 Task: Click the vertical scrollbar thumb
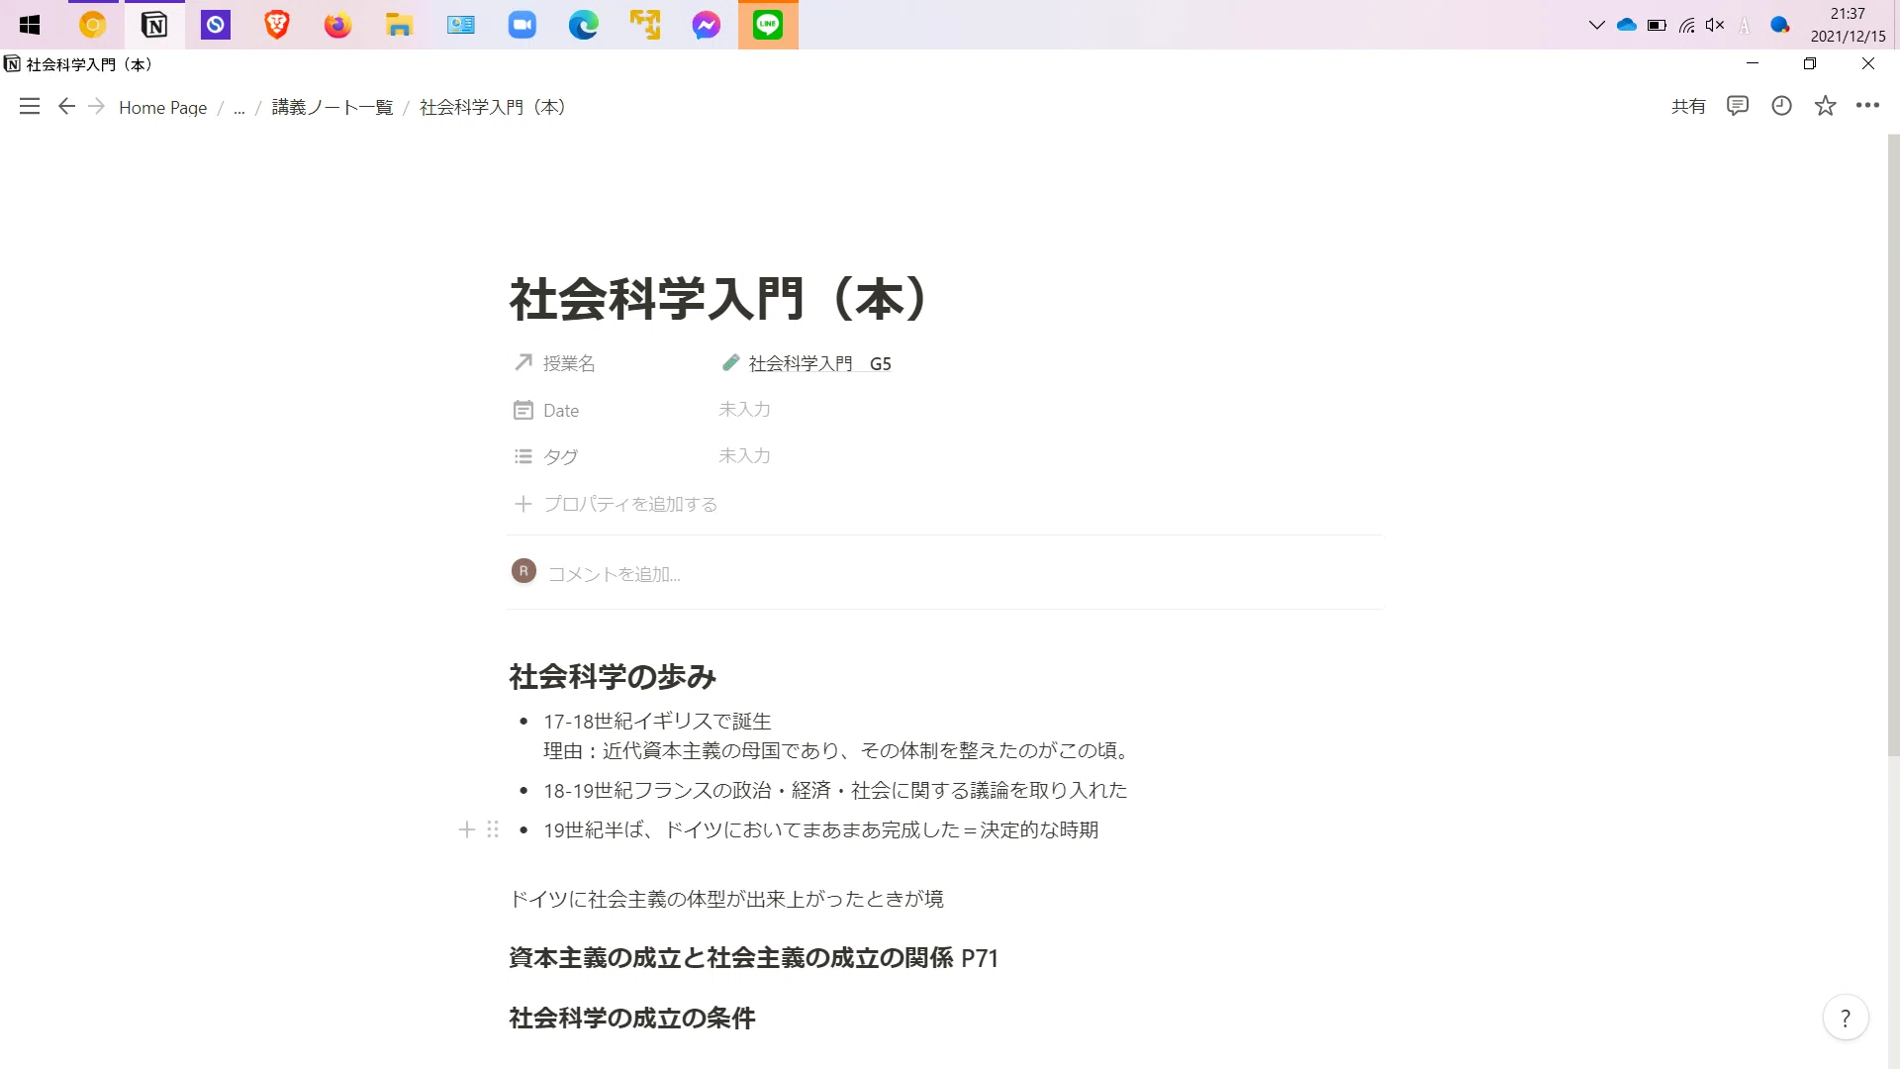(1893, 445)
